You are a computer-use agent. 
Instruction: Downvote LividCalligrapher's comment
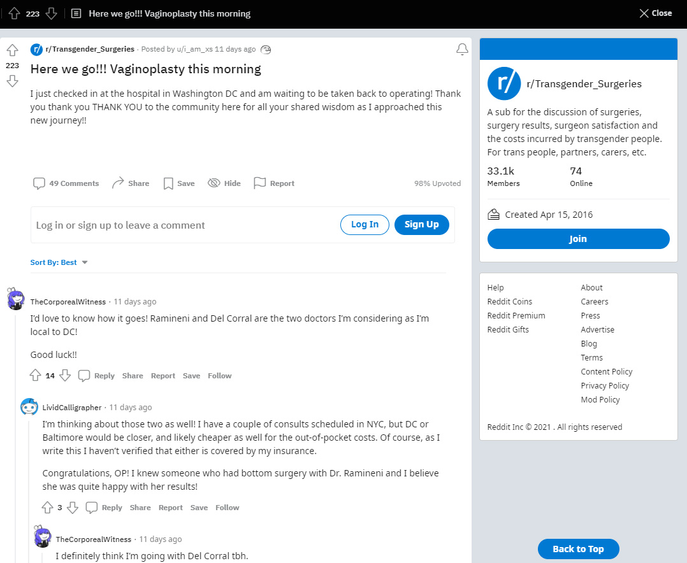[72, 508]
